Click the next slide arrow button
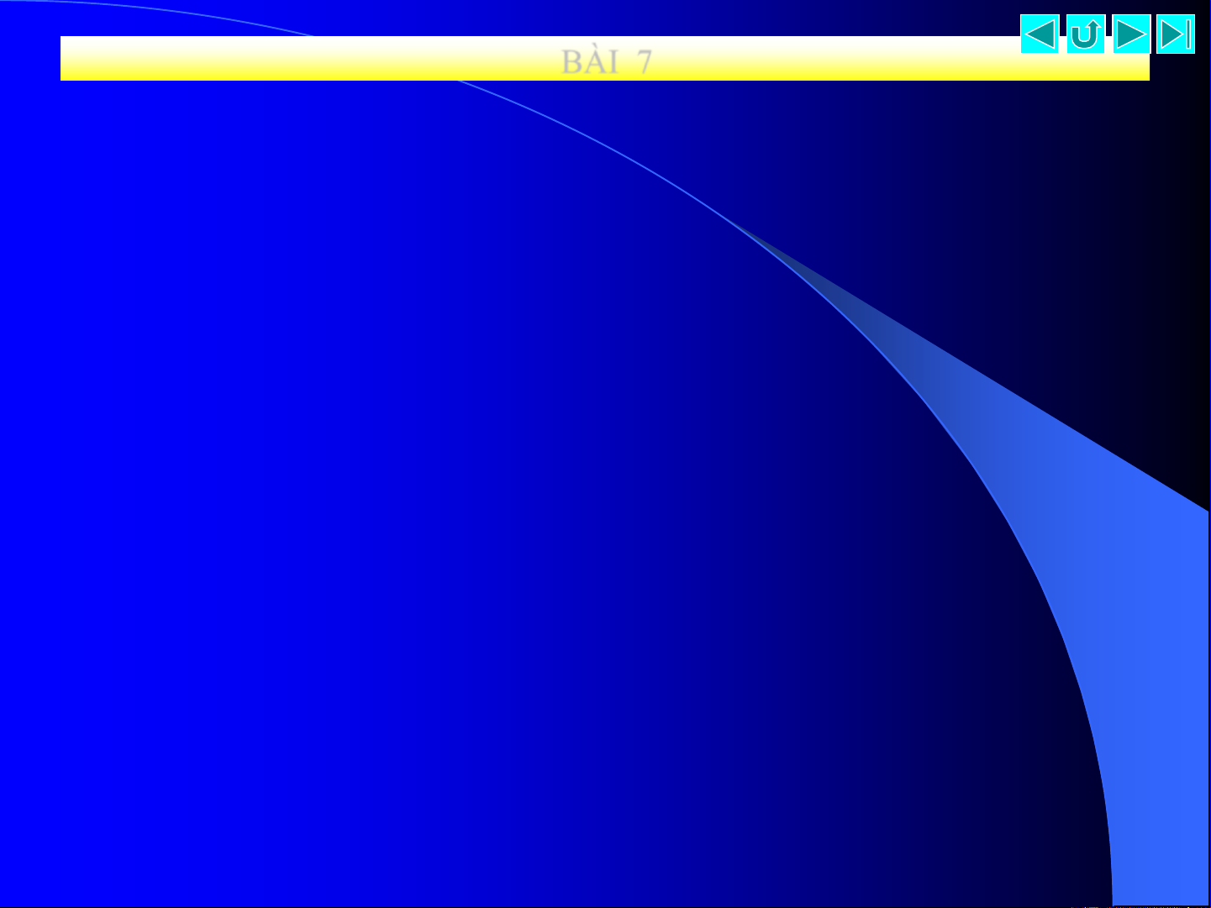Screen dimensions: 1211x908 coord(1131,34)
